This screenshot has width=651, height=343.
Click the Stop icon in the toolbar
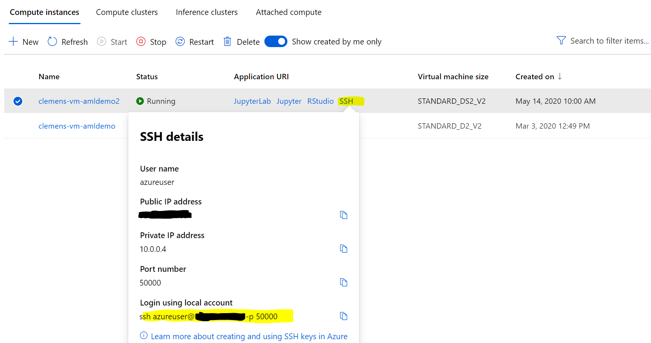click(x=141, y=41)
